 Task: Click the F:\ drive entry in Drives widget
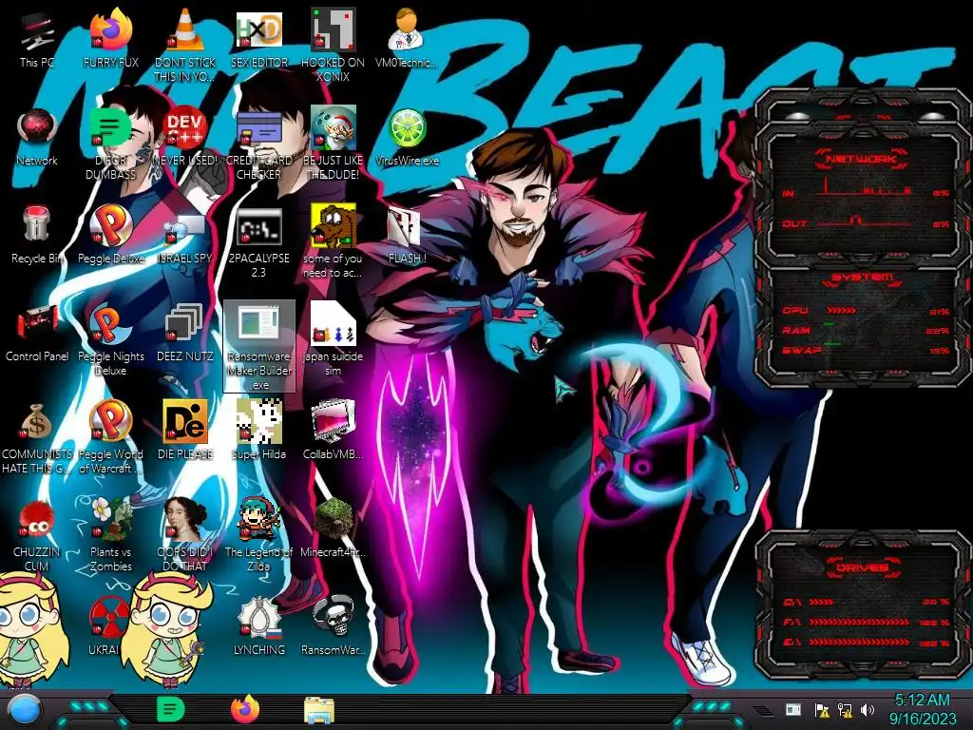click(866, 622)
